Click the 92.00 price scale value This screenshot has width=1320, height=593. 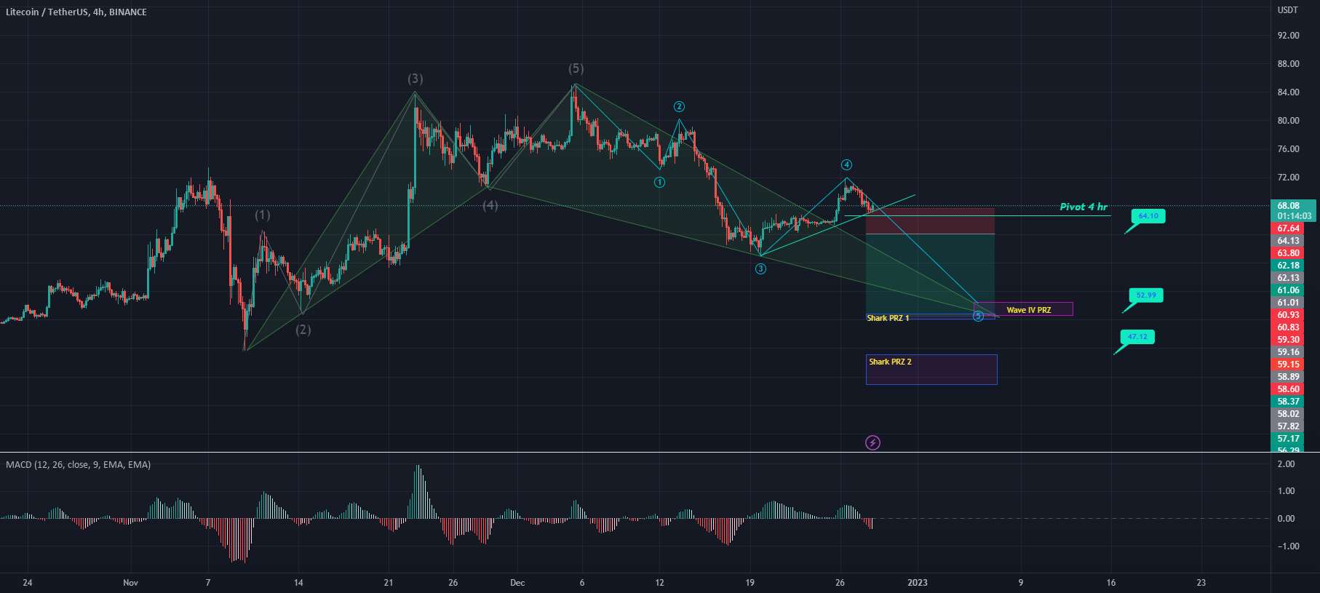1288,36
